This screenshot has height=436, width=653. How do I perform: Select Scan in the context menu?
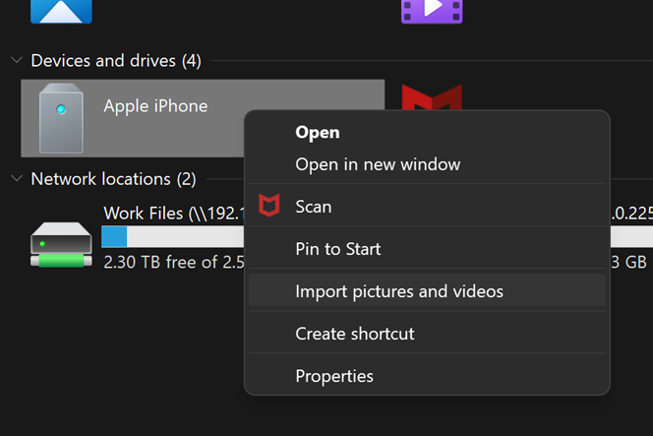(x=427, y=207)
